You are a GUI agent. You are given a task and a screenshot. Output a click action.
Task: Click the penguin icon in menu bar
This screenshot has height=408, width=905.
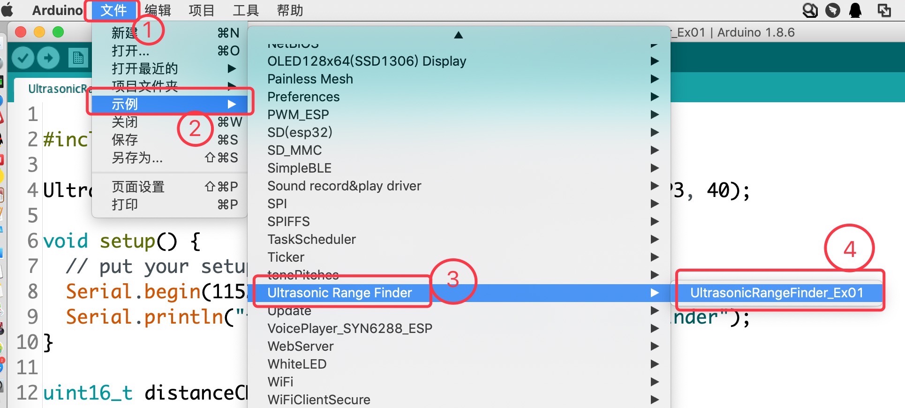point(855,10)
